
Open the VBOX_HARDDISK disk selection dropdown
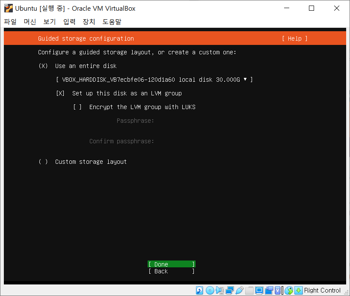pos(154,80)
